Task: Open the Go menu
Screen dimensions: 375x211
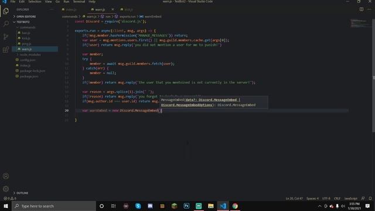Action: [x=57, y=1]
